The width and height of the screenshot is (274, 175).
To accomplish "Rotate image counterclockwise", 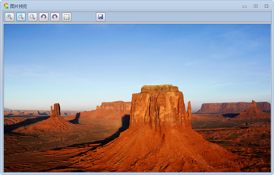I will [44, 17].
